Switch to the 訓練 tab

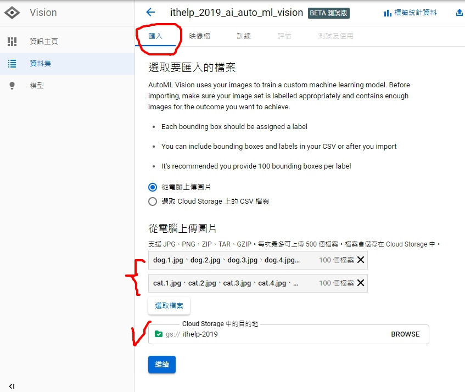tap(244, 36)
